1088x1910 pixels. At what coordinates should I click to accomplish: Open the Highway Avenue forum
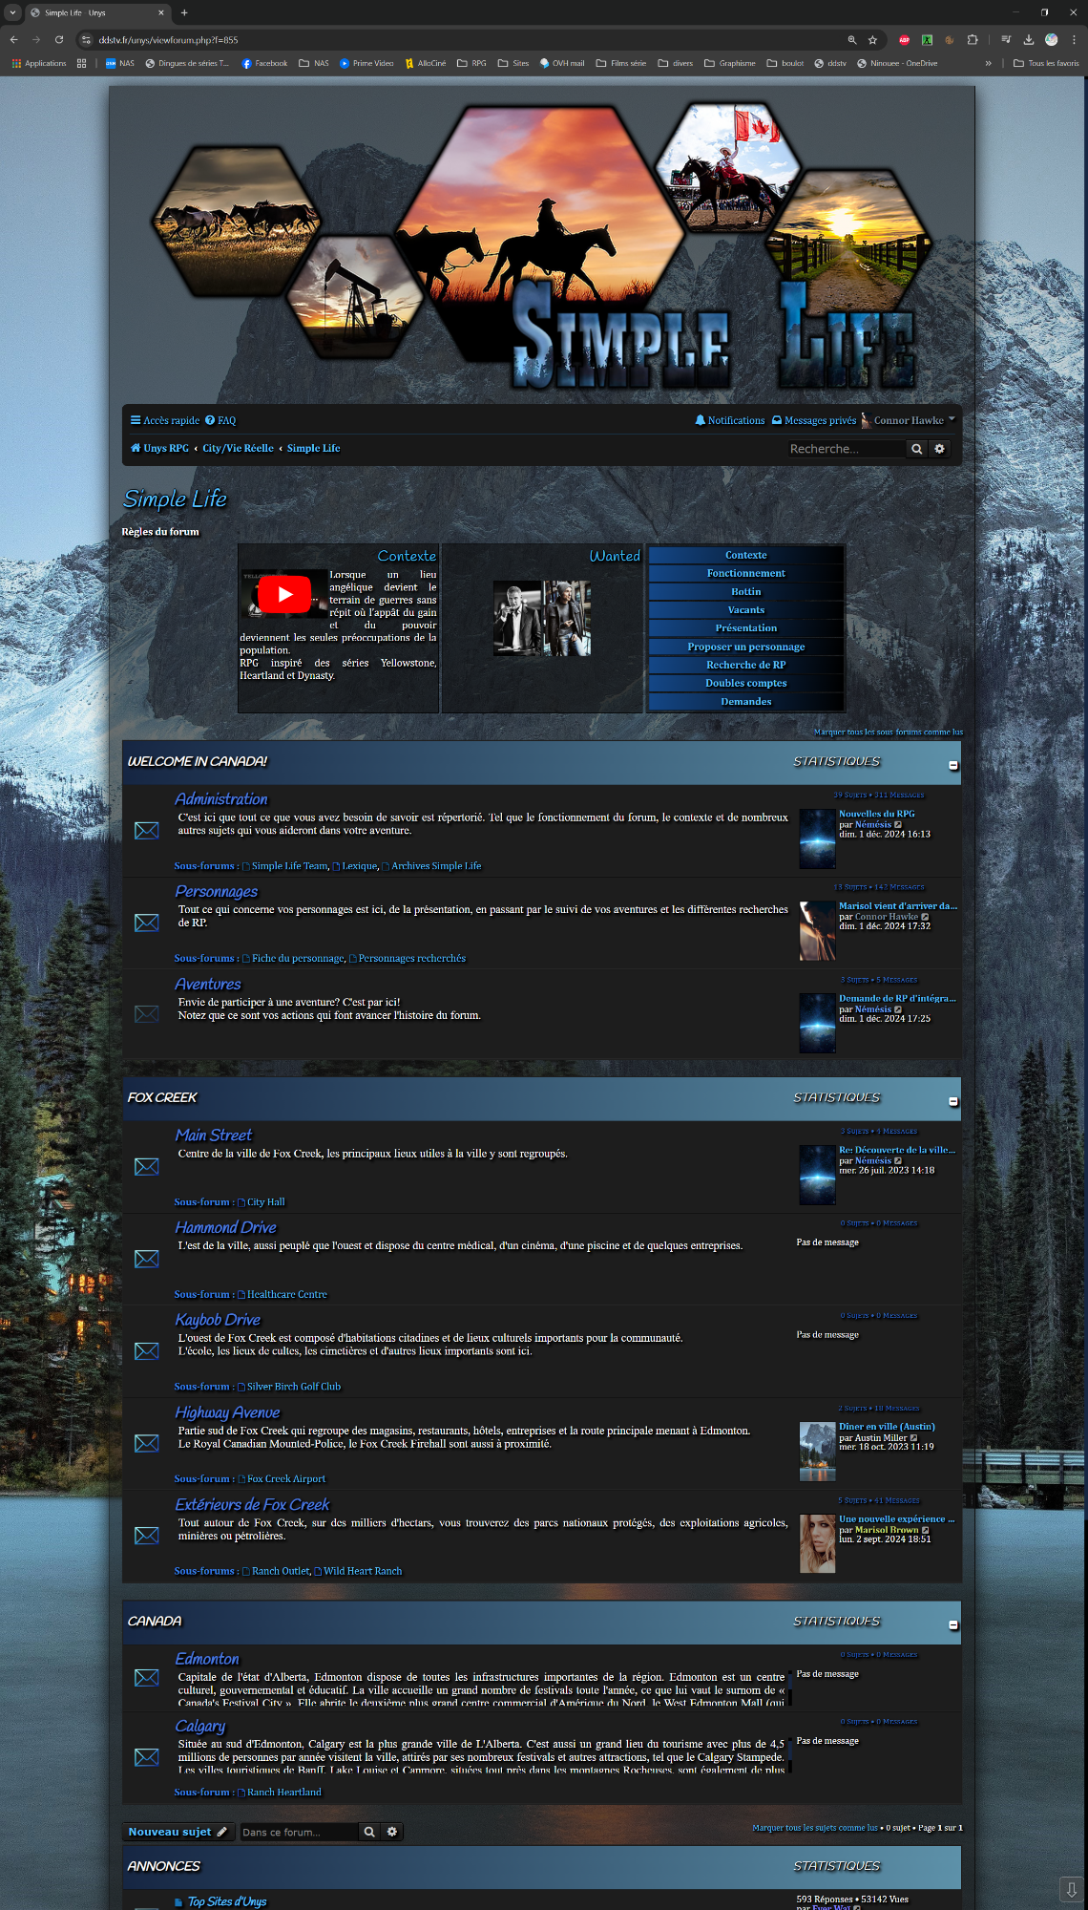tap(227, 1412)
